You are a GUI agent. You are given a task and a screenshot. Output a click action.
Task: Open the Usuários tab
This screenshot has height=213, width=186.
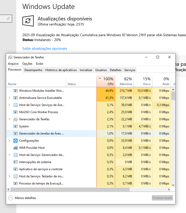click(101, 70)
